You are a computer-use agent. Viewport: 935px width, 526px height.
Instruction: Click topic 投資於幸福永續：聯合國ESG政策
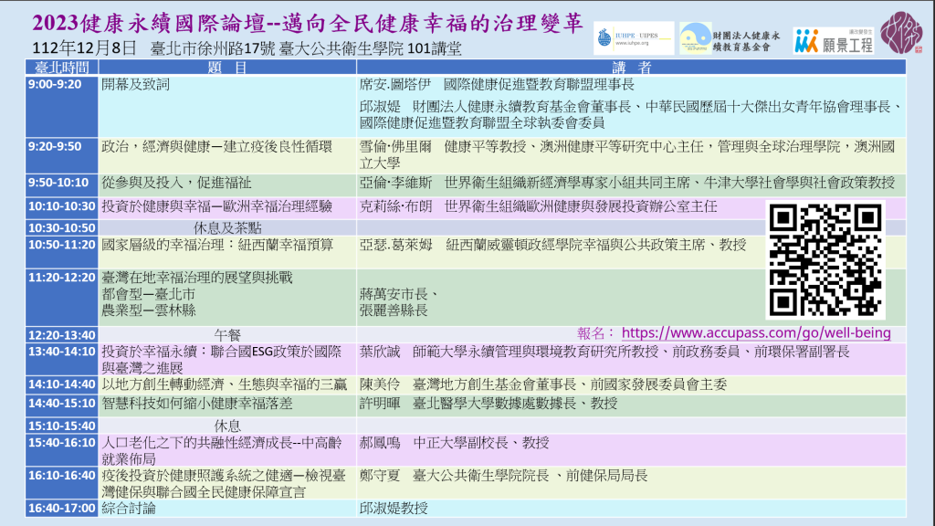pyautogui.click(x=221, y=360)
